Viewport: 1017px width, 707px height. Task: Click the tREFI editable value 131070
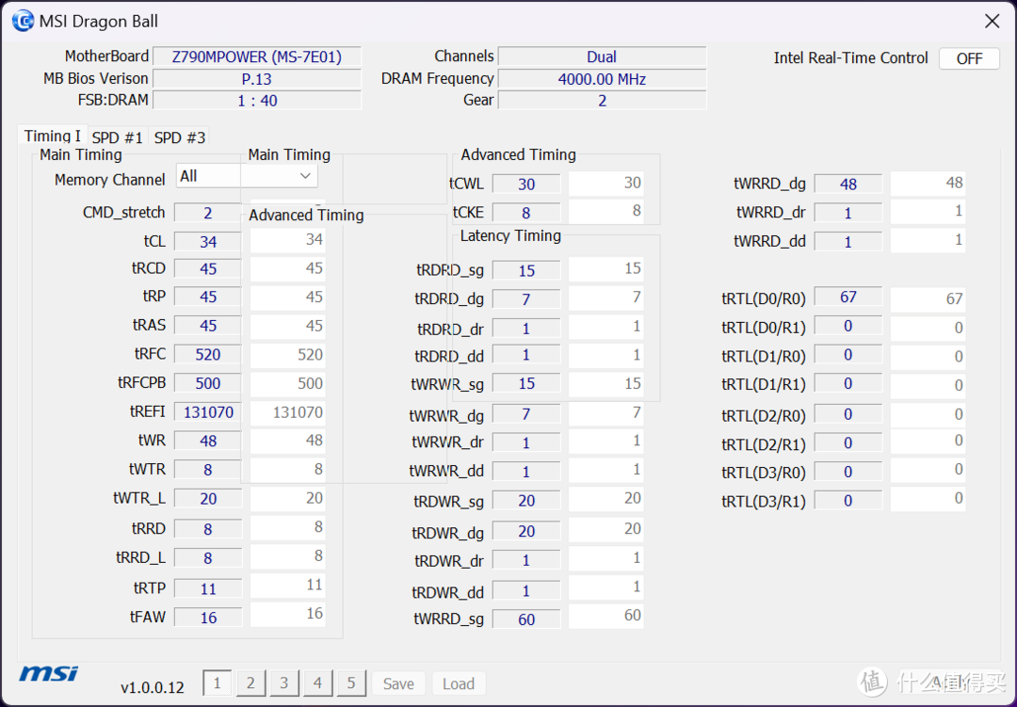coord(208,412)
